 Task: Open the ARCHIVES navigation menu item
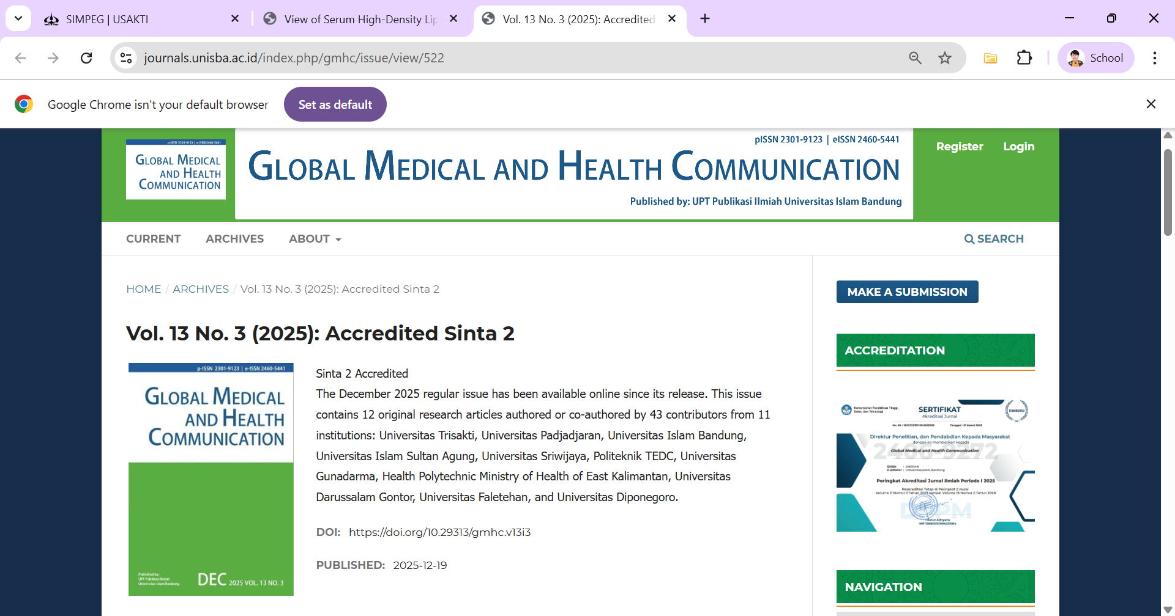point(234,239)
